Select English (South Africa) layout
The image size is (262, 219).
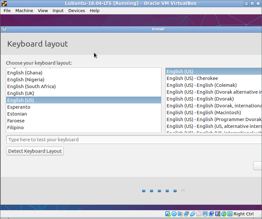[84, 86]
